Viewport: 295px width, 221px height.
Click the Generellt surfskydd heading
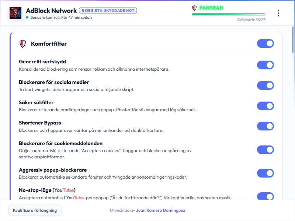pyautogui.click(x=42, y=62)
